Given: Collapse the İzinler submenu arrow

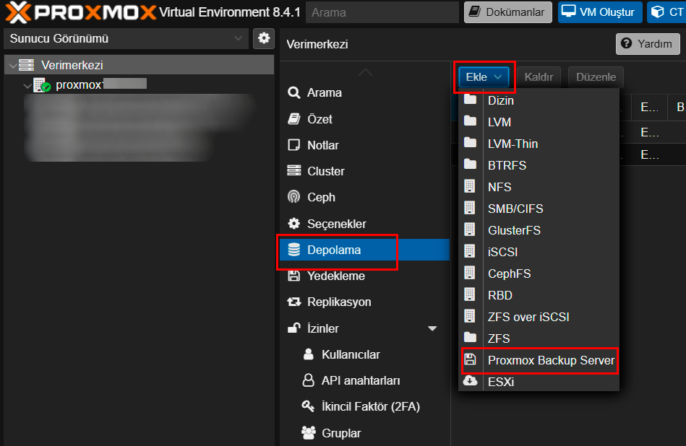Looking at the screenshot, I should [432, 329].
